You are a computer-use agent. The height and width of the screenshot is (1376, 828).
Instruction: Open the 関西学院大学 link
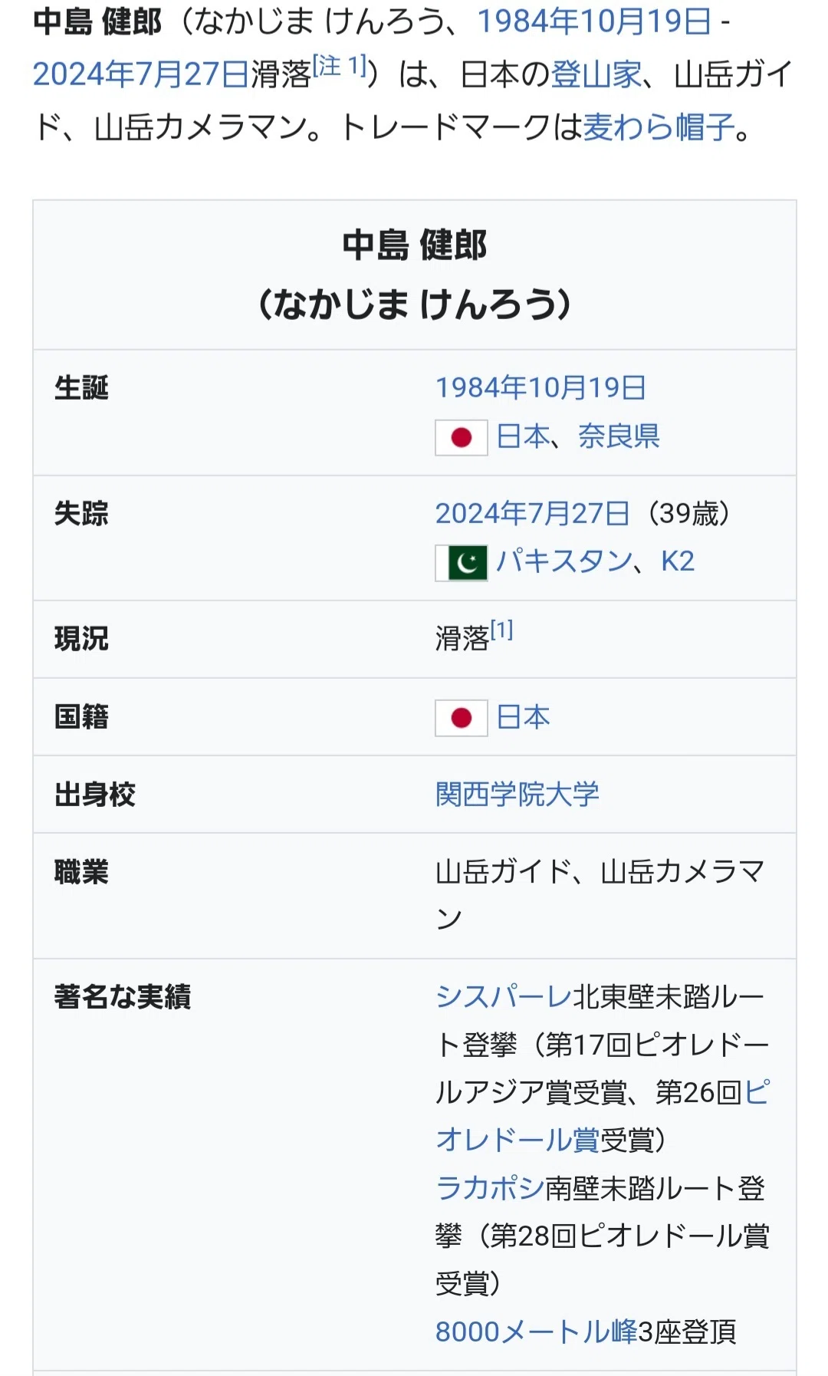(x=517, y=795)
